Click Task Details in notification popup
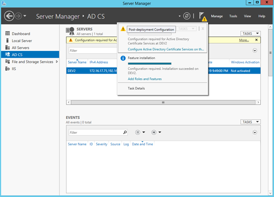274x197 pixels. click(x=136, y=88)
